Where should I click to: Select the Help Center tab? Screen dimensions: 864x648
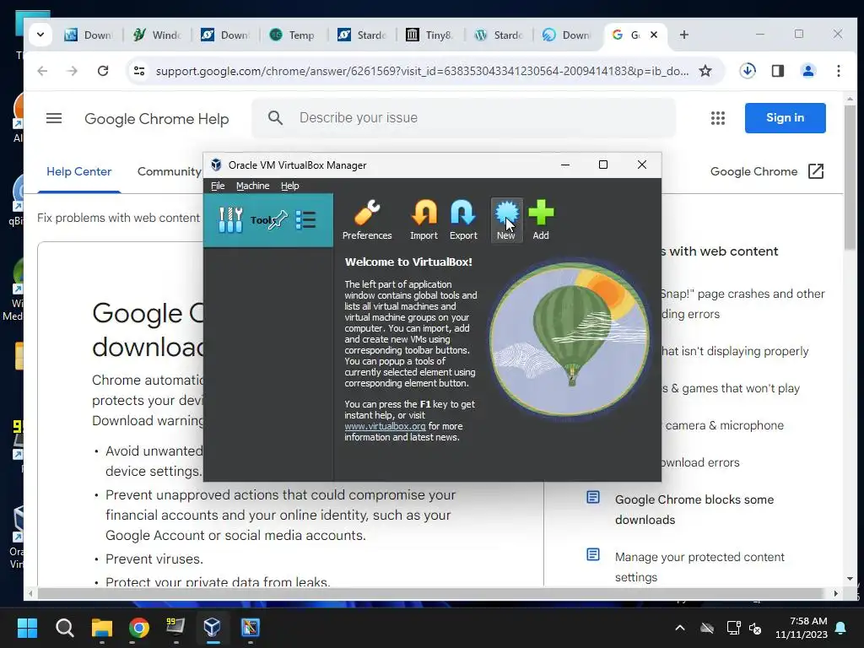[x=78, y=171]
